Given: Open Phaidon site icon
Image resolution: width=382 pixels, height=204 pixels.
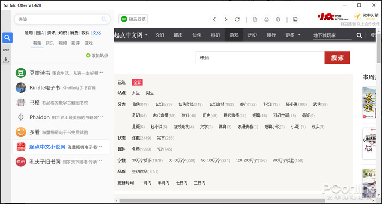Looking at the screenshot, I should [21, 118].
